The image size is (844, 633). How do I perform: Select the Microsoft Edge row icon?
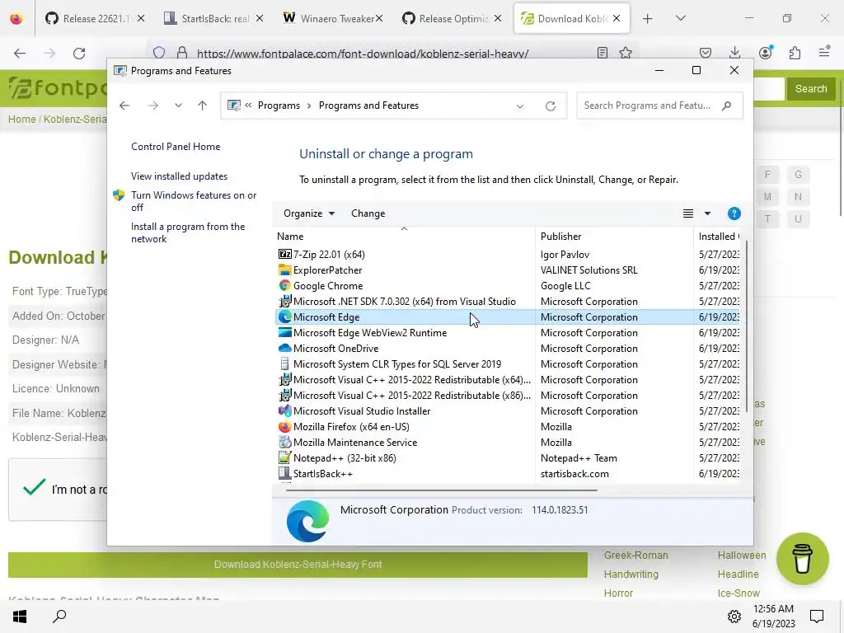[284, 317]
